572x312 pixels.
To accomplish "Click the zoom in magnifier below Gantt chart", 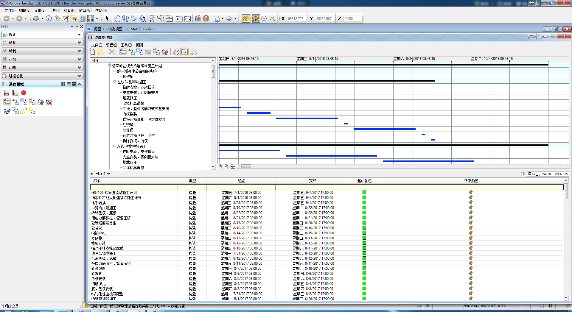I will (x=221, y=166).
